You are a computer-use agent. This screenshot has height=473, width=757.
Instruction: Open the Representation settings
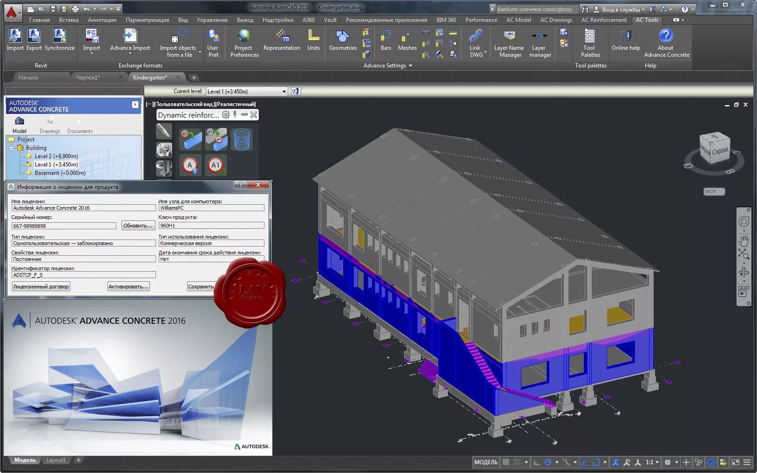(282, 40)
